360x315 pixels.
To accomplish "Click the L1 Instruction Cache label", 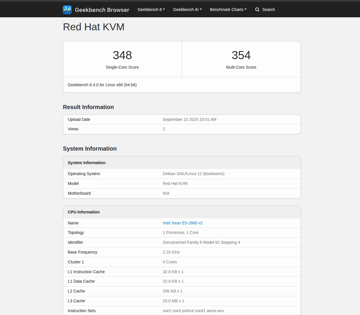I will (86, 272).
